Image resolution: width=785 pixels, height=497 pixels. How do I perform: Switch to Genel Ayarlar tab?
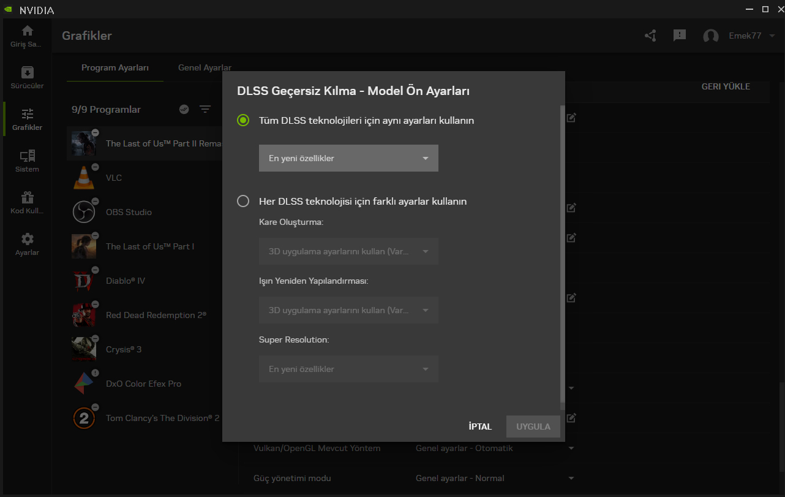point(205,67)
